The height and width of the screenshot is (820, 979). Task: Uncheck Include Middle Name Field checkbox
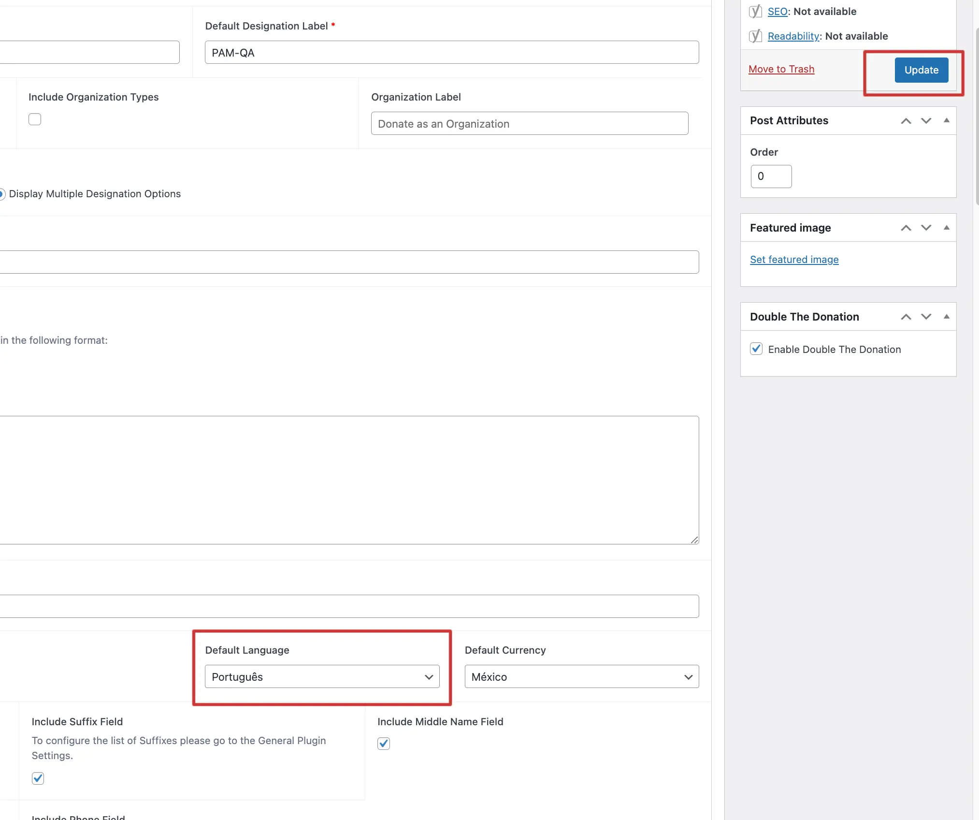tap(384, 743)
